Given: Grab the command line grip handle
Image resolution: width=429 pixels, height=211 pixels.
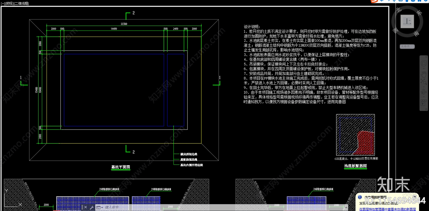Looking at the screenshot, I should tap(82, 207).
